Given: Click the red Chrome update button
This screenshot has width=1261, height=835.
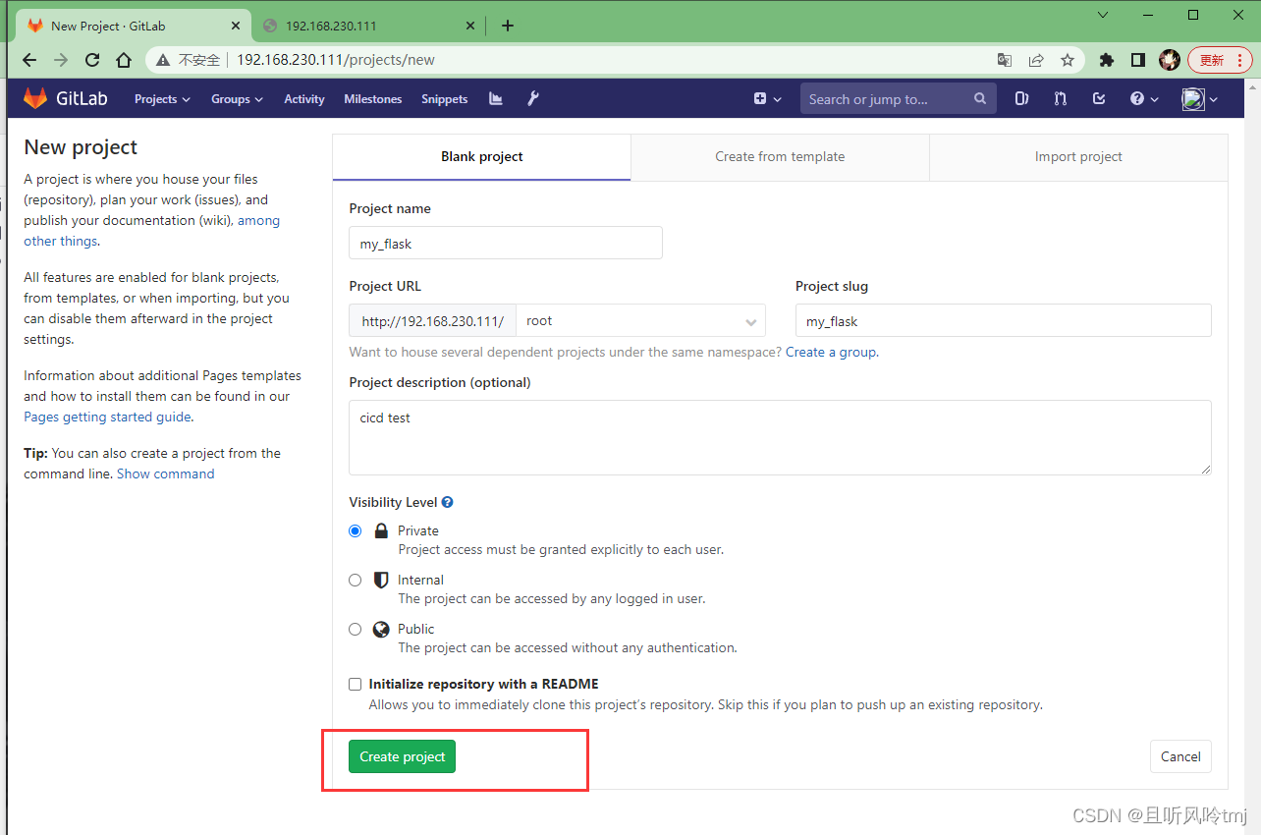Looking at the screenshot, I should click(x=1220, y=60).
